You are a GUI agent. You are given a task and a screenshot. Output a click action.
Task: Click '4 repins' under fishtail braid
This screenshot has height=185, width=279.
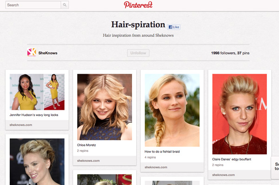[x=150, y=157]
